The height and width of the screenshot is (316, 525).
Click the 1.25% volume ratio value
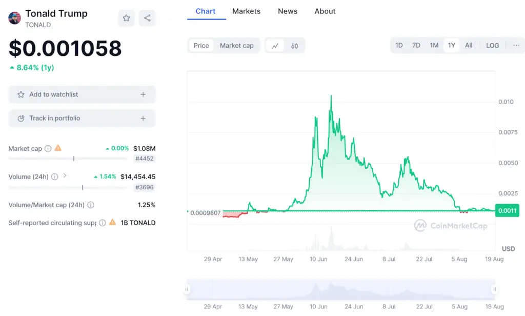point(147,205)
